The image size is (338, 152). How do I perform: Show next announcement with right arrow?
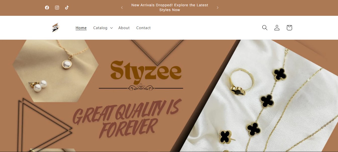pyautogui.click(x=218, y=8)
